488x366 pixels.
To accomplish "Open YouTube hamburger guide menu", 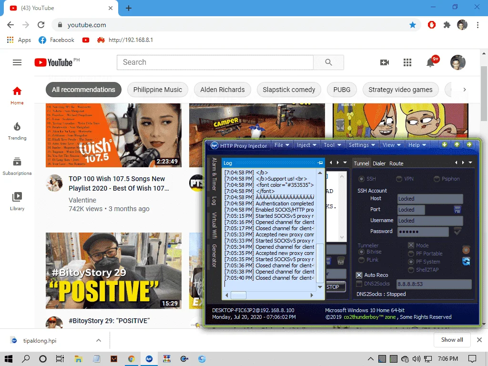I will [17, 62].
